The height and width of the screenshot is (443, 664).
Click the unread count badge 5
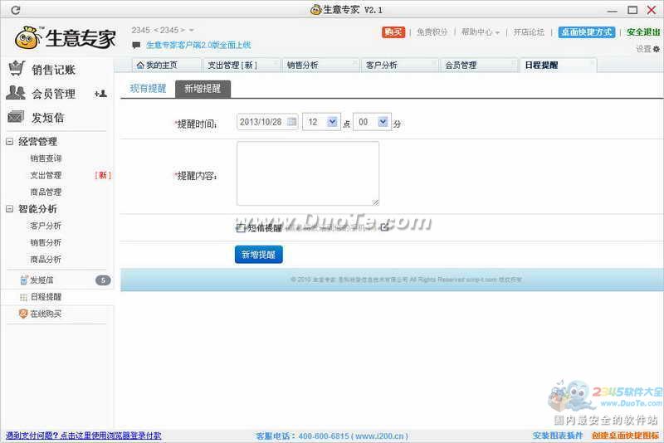click(103, 280)
